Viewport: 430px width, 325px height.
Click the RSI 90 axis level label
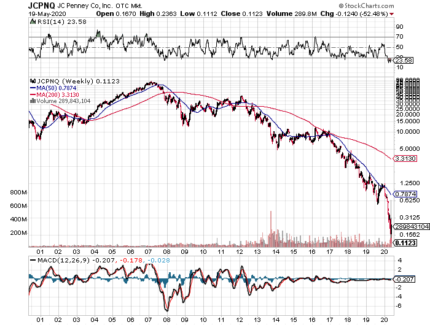click(x=399, y=26)
